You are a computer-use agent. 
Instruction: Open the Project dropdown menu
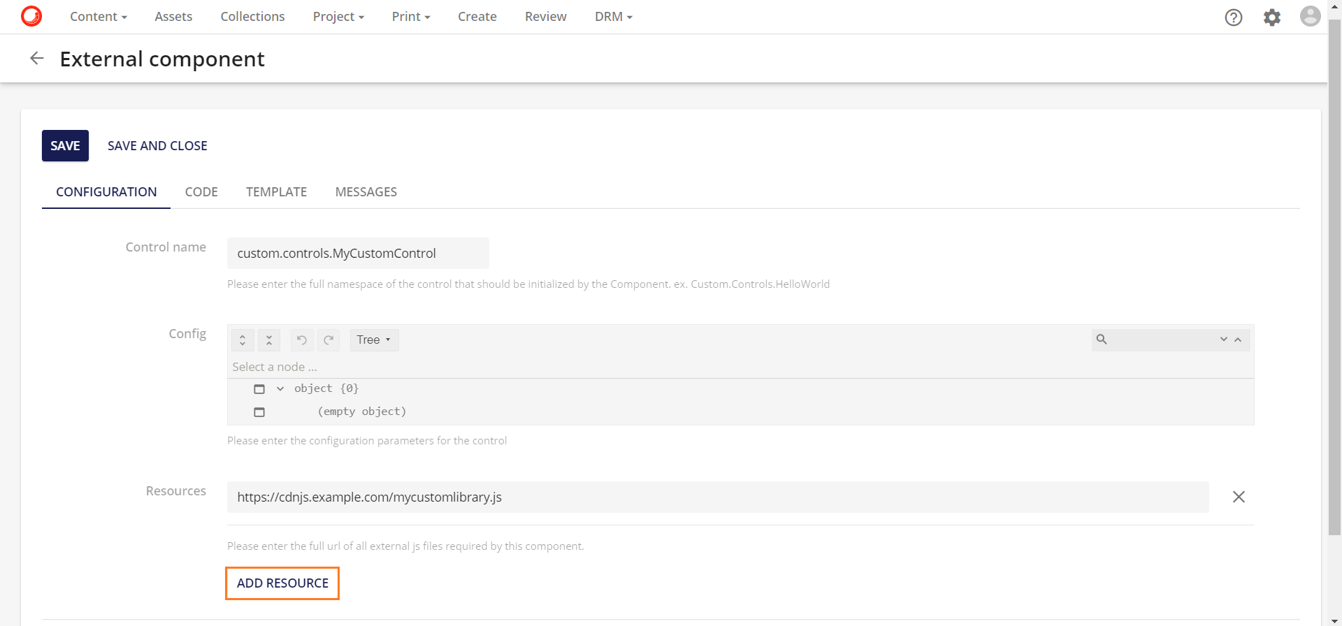(338, 17)
